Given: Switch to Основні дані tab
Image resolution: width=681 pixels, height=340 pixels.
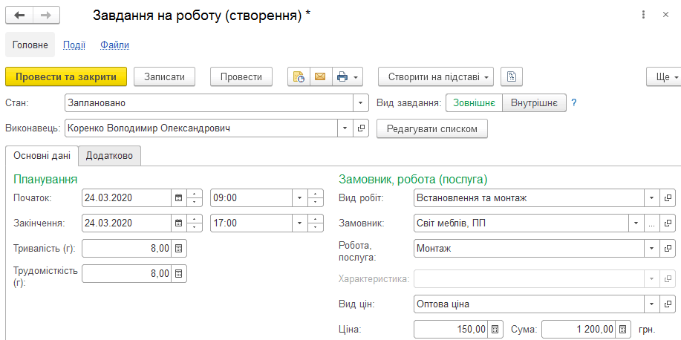Looking at the screenshot, I should [x=42, y=156].
